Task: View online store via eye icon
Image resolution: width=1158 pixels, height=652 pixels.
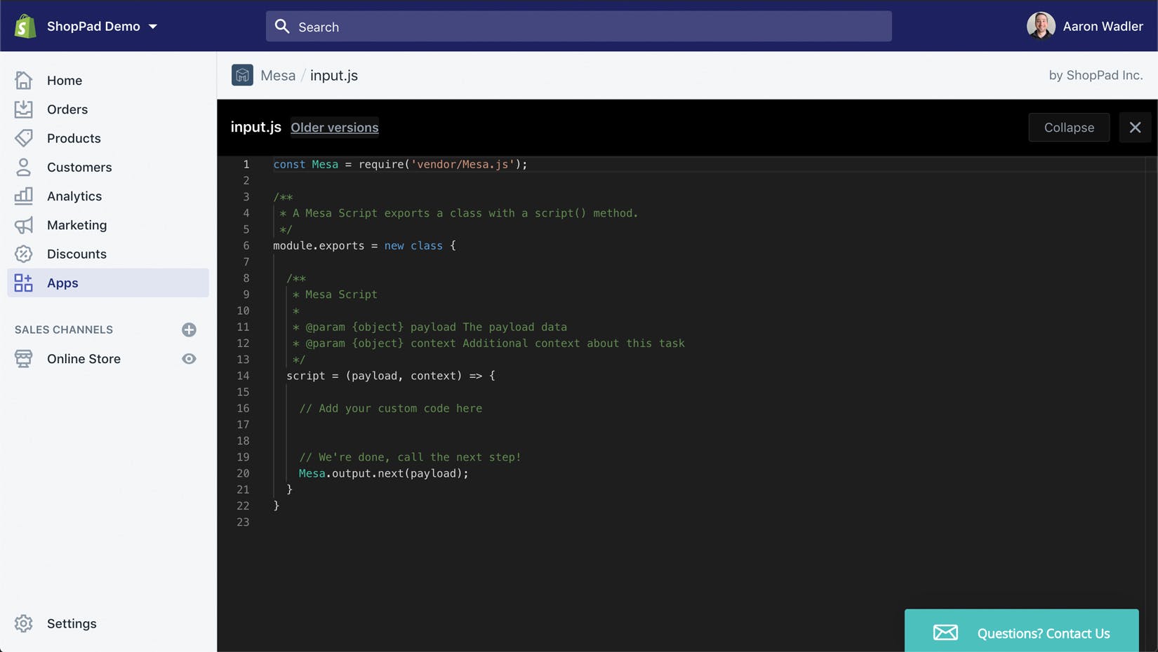Action: (x=189, y=358)
